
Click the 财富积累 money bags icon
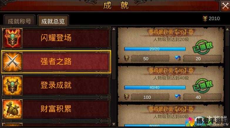[12, 109]
